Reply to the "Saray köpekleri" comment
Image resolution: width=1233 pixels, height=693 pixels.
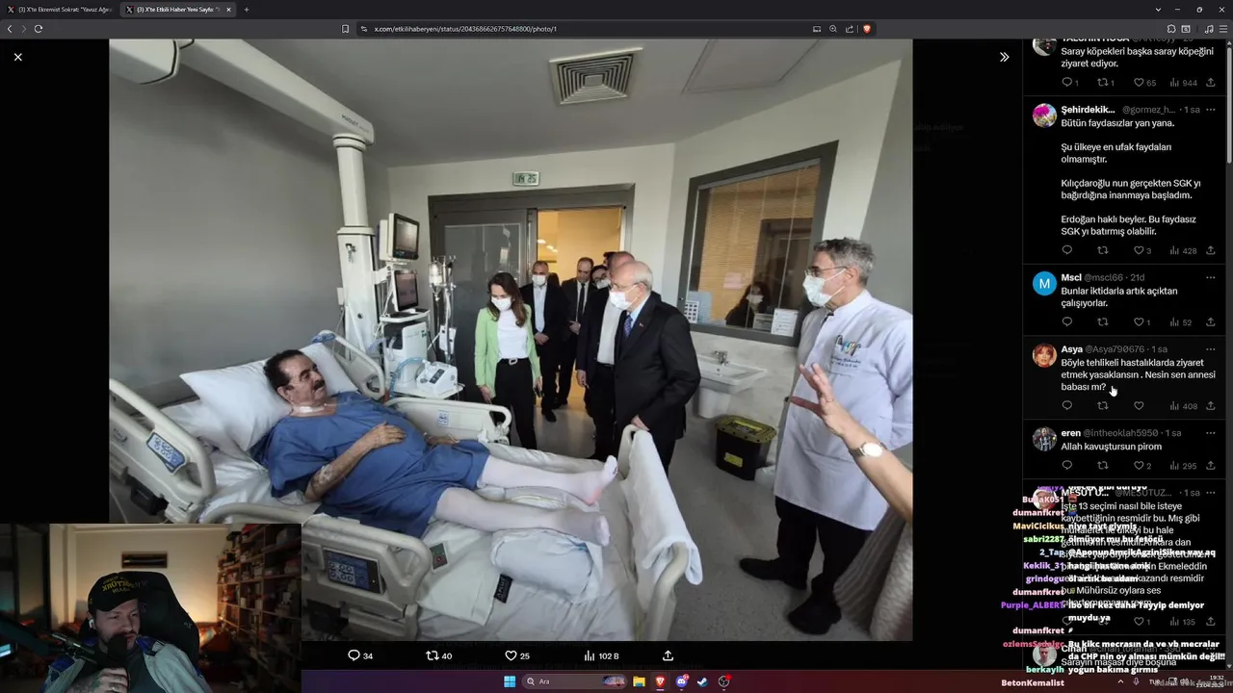[1069, 83]
